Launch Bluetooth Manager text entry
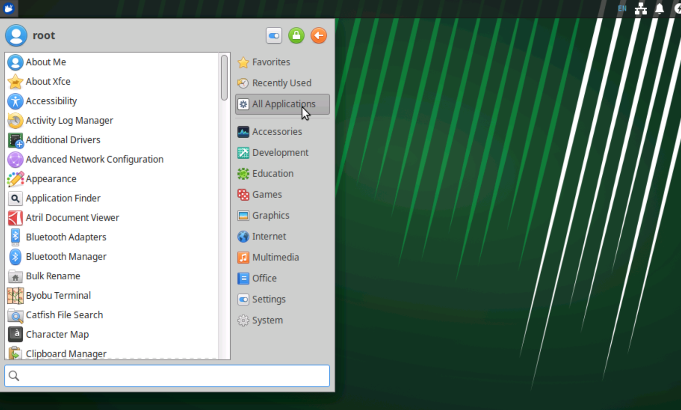The image size is (681, 410). pos(66,257)
